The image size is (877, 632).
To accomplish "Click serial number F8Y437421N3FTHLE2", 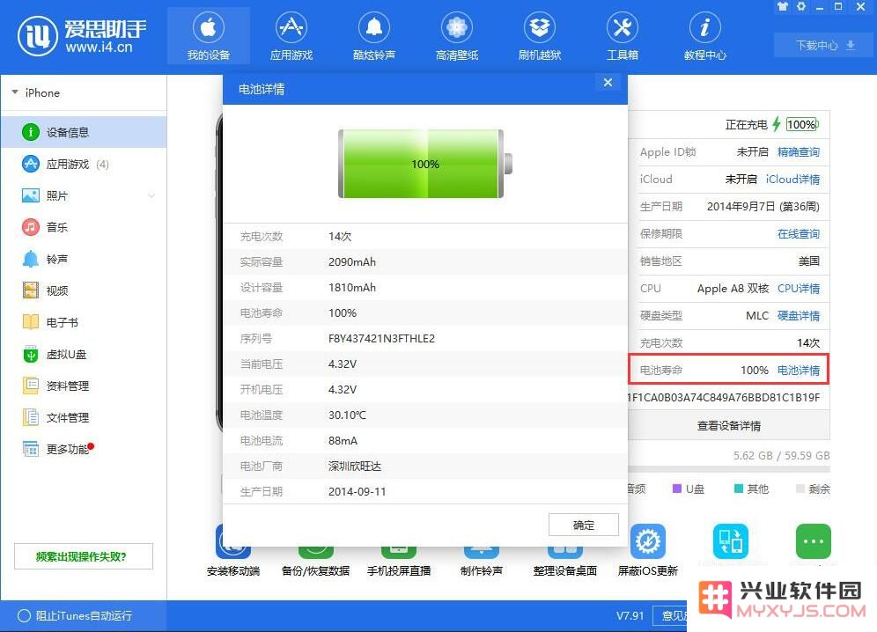I will (381, 338).
